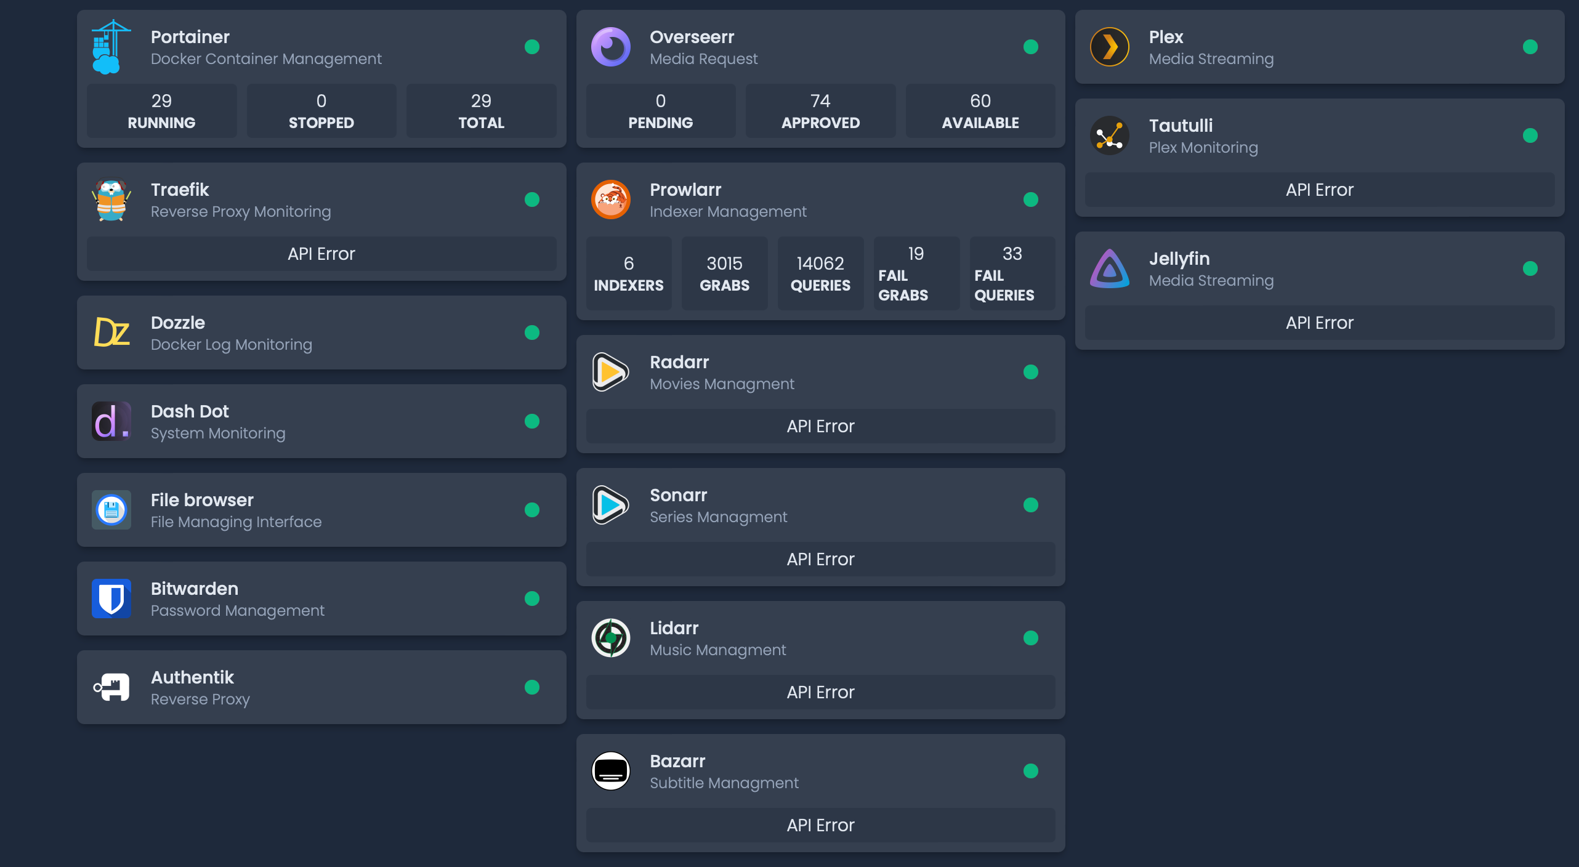Open Prowlarr indexer management icon
This screenshot has width=1579, height=867.
610,200
